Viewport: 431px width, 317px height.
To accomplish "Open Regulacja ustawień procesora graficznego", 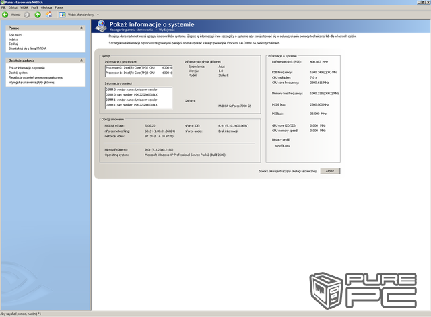I will pos(36,78).
